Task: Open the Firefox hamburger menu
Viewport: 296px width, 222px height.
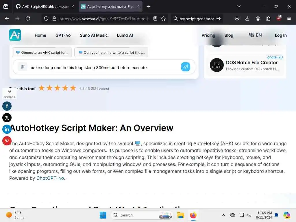Action: [289, 19]
